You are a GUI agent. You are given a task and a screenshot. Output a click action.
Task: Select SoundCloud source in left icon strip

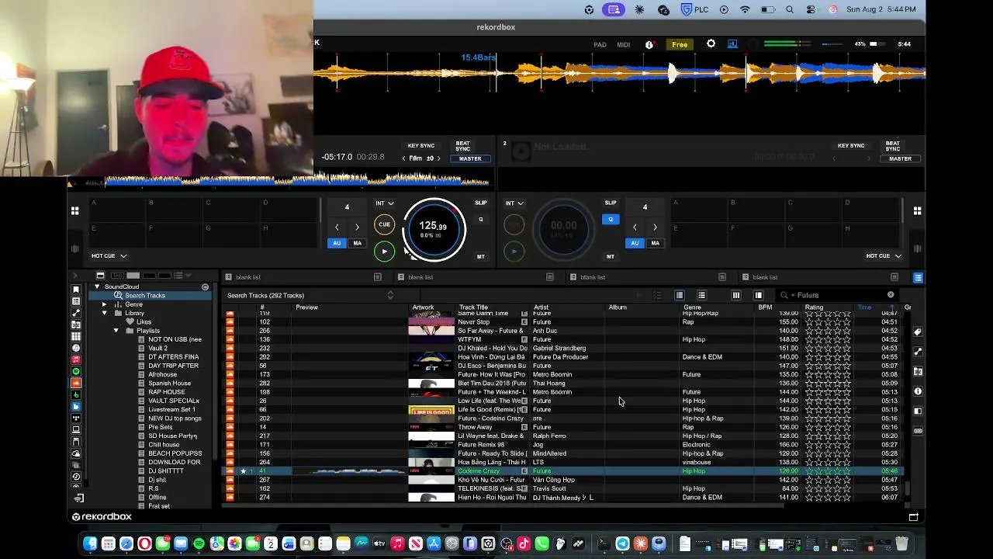pyautogui.click(x=76, y=383)
